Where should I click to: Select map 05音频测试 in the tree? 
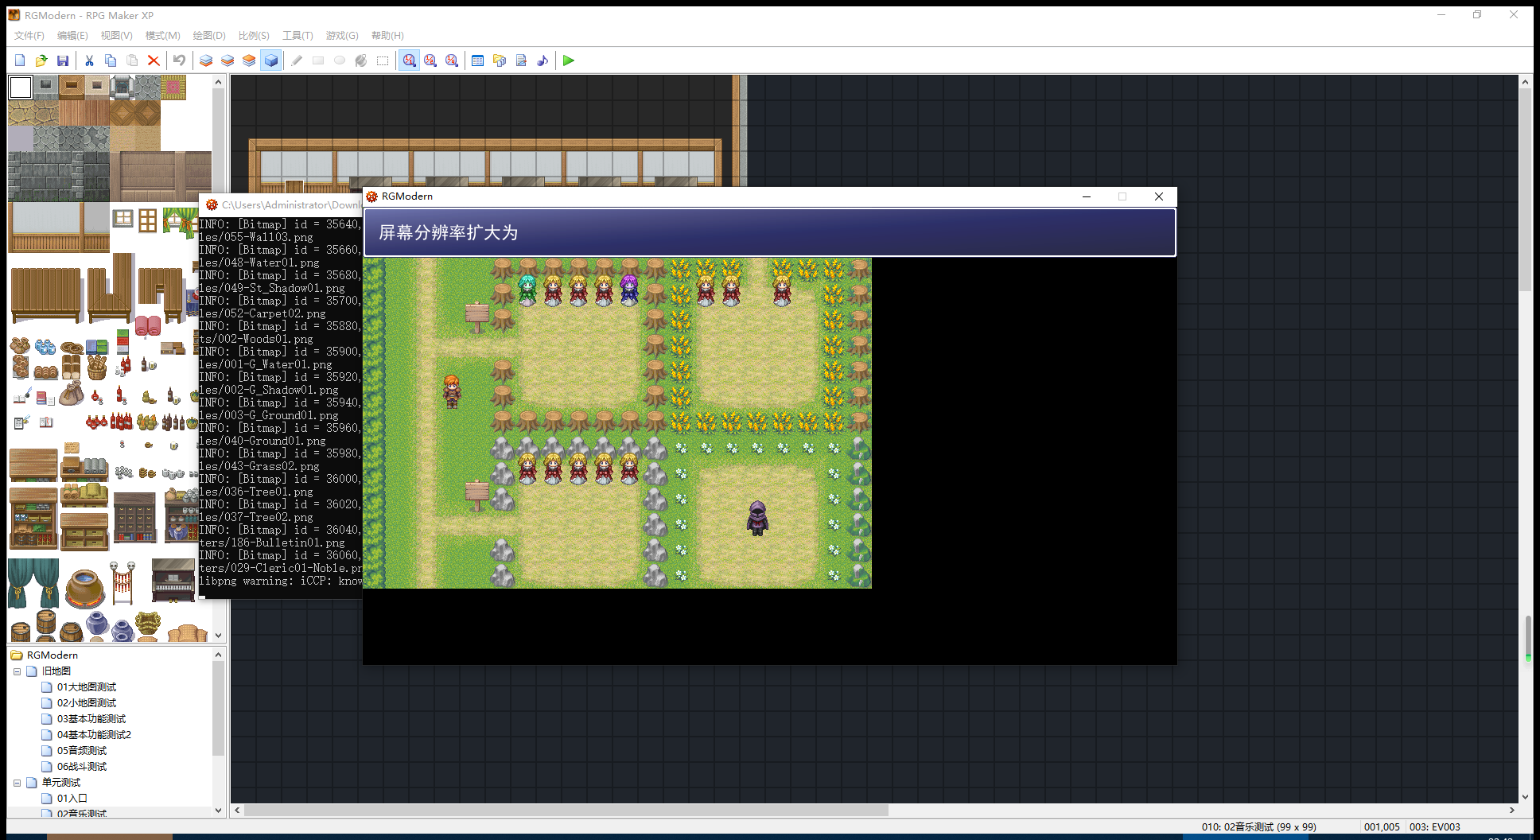point(82,751)
